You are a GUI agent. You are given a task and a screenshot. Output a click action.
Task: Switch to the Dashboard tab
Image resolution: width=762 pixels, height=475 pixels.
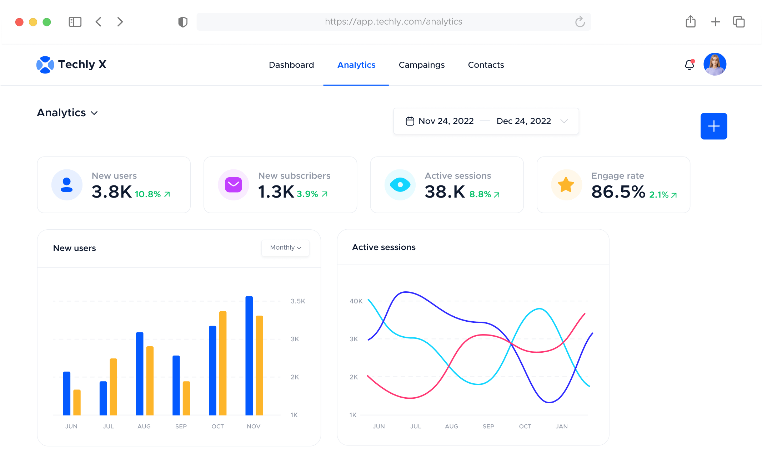[x=291, y=65]
